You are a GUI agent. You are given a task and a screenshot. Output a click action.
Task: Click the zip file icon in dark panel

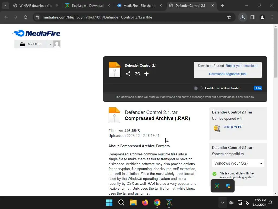pyautogui.click(x=115, y=69)
